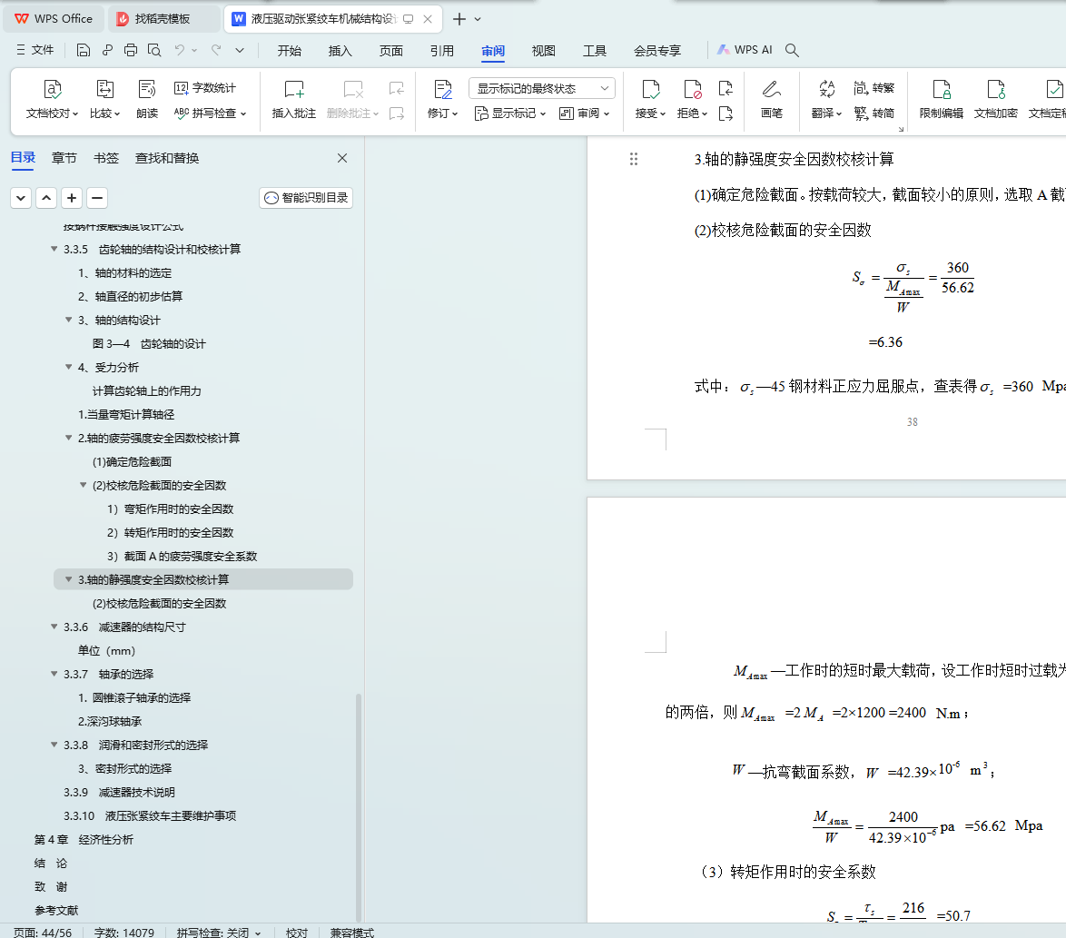
Task: Open 文档加密 document encryption
Action: click(995, 99)
